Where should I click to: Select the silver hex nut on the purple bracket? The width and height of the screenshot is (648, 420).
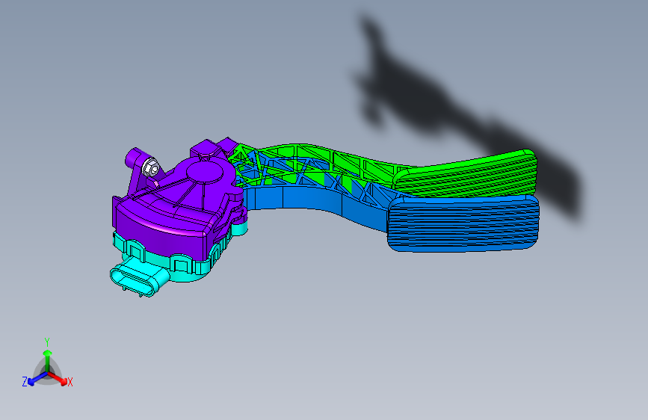(151, 168)
